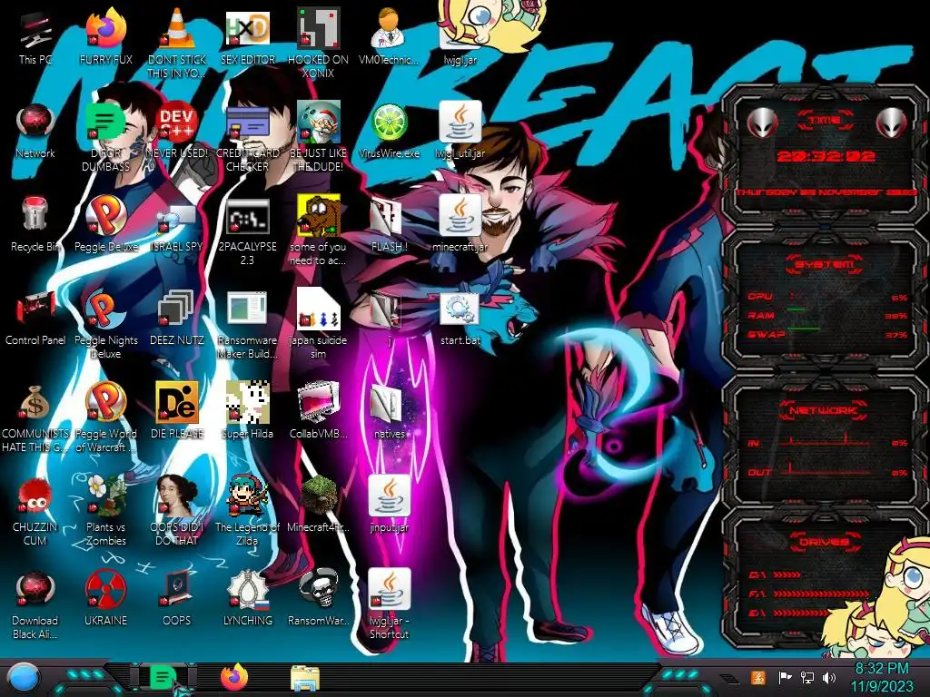Open the VM0Technic... desktop icon

[389, 36]
